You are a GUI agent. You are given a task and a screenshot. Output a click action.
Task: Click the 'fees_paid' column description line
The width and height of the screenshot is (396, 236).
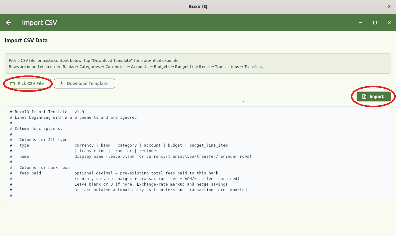[x=114, y=173]
